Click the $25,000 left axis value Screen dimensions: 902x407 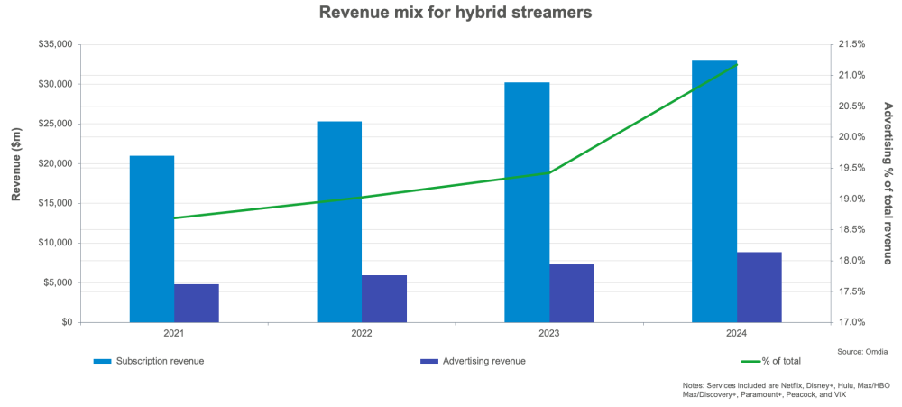[55, 124]
